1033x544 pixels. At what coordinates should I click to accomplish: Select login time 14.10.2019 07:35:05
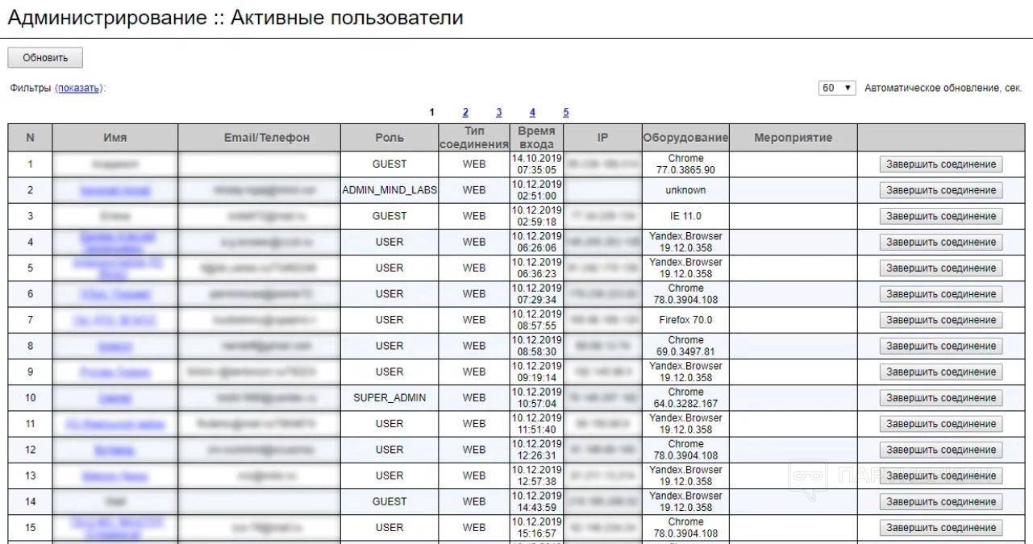click(x=536, y=164)
